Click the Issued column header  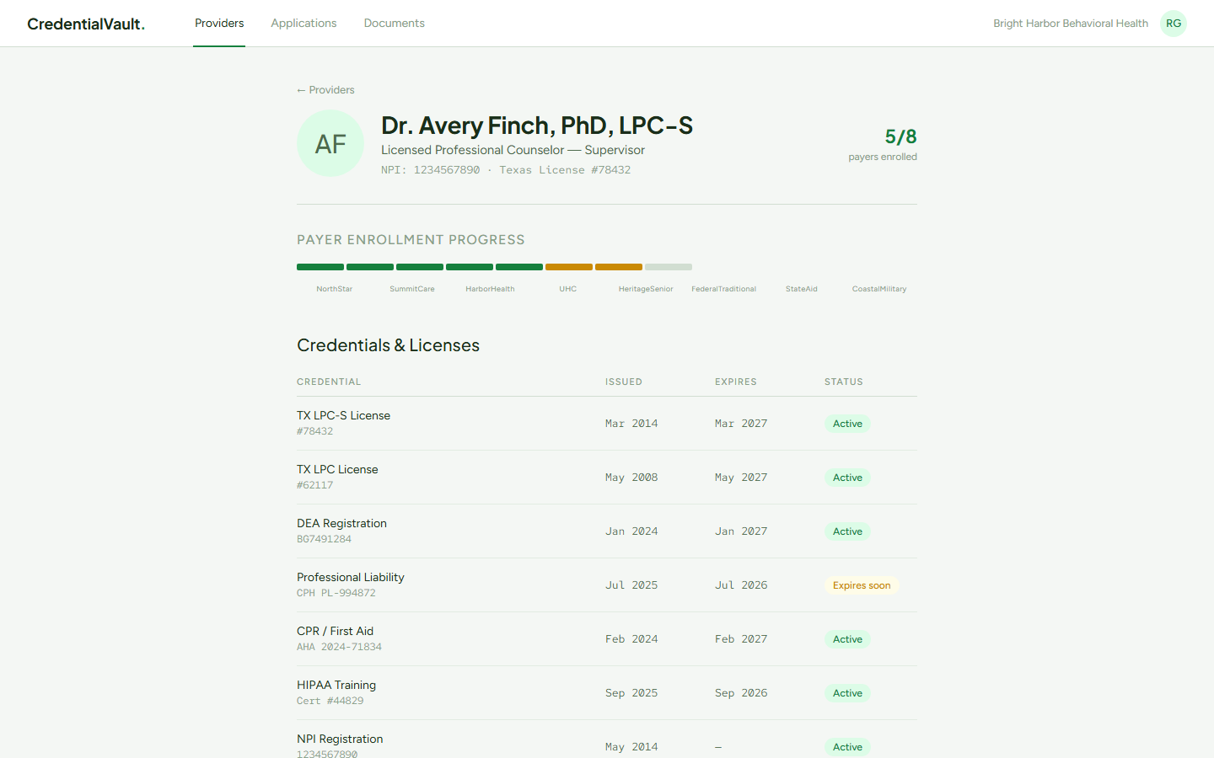point(624,382)
